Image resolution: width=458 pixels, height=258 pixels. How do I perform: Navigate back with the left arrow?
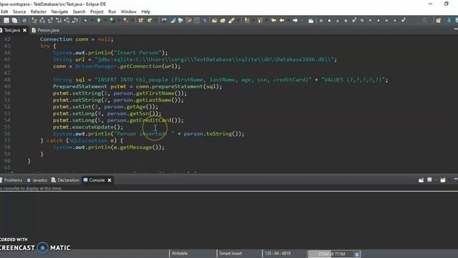tap(281, 21)
